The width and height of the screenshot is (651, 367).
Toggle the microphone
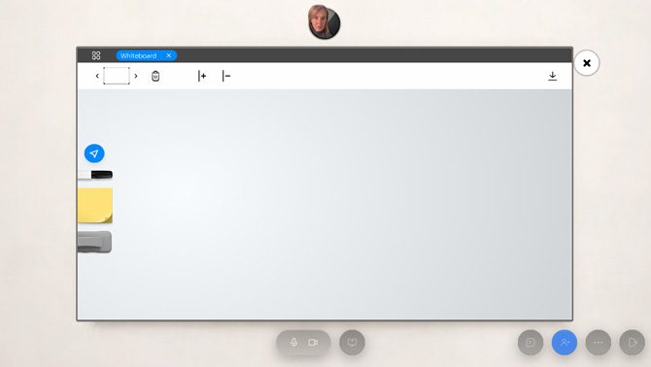(294, 343)
